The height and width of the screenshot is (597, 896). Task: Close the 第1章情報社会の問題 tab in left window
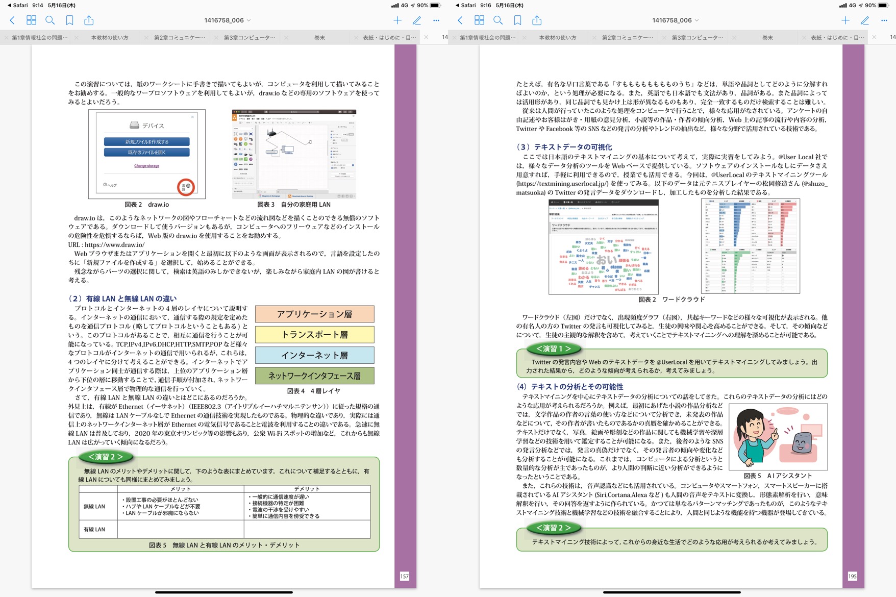click(6, 37)
